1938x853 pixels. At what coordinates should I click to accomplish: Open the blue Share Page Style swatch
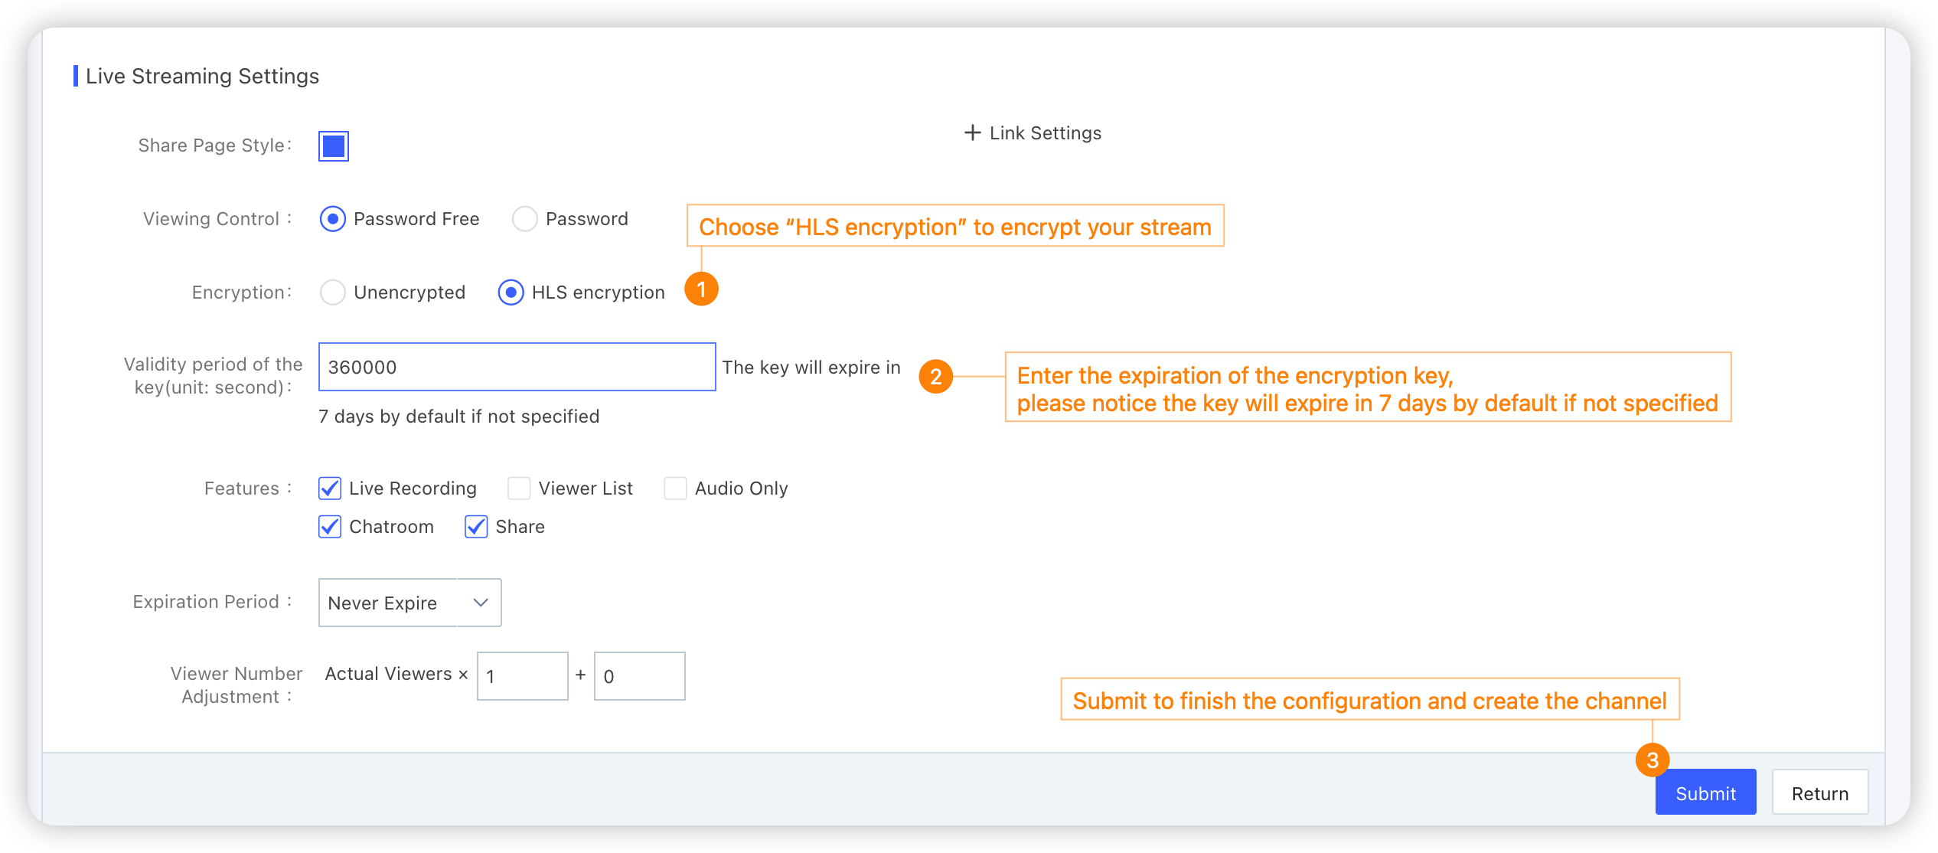click(x=334, y=145)
